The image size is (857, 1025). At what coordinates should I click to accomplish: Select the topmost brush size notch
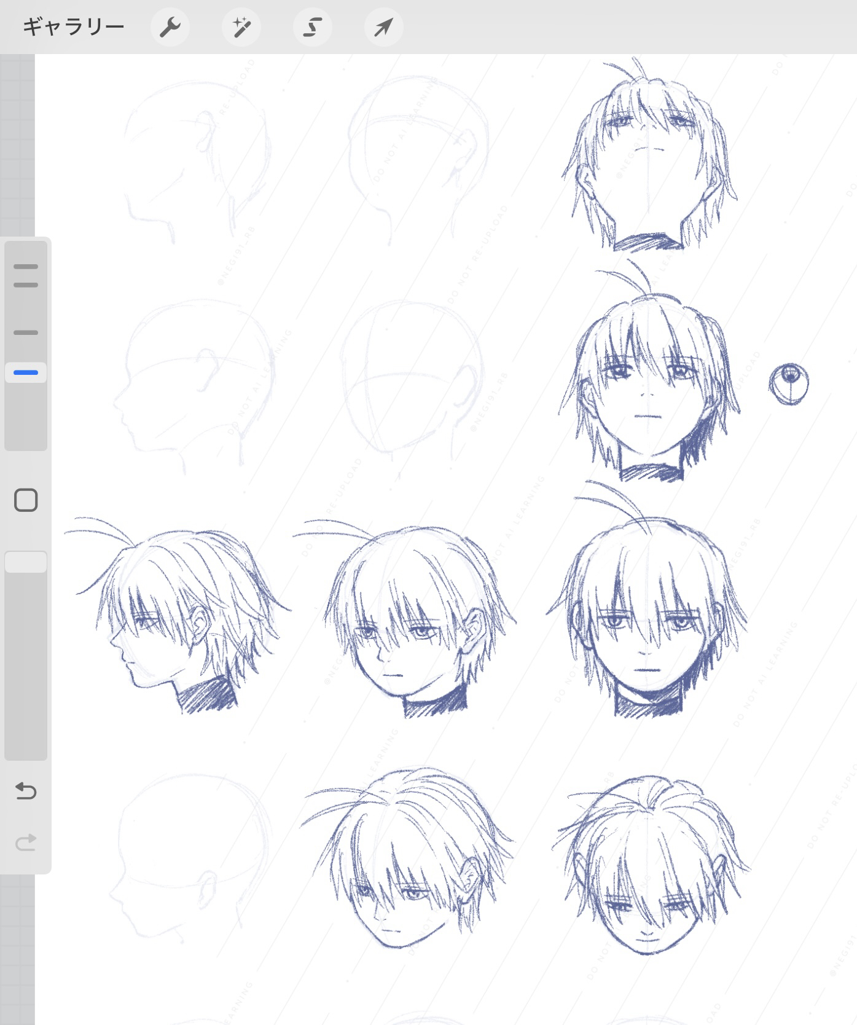[x=26, y=267]
